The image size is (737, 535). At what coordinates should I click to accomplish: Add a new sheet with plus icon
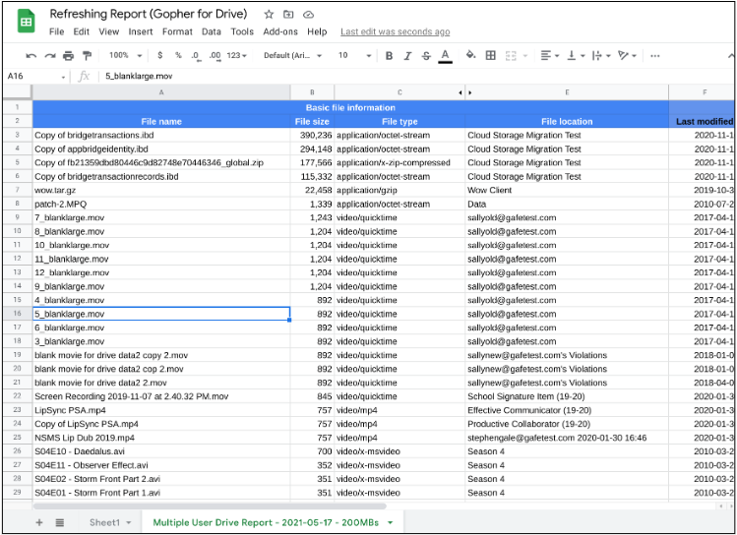[x=39, y=522]
